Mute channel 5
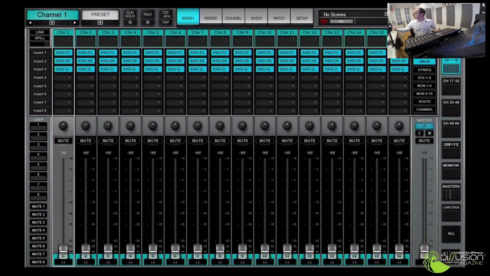 (x=153, y=141)
